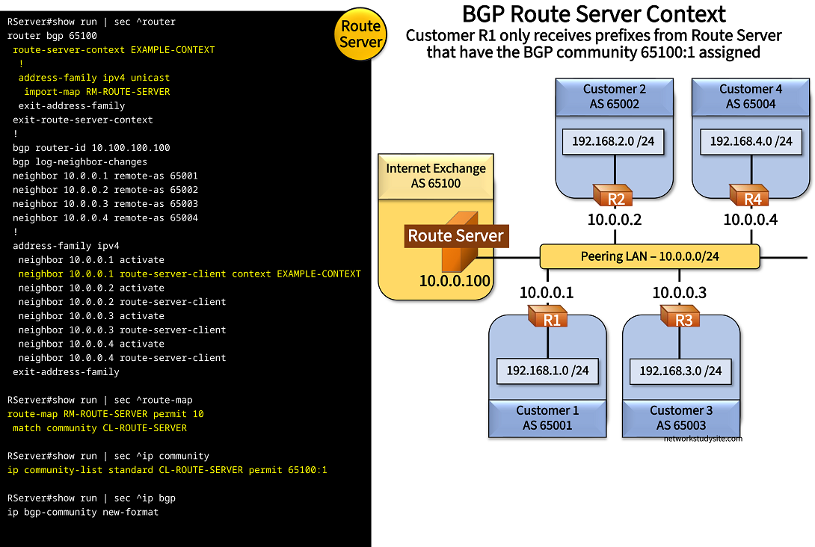Select the 192.168.2.0 /24 prefix box
The image size is (815, 547).
614,141
